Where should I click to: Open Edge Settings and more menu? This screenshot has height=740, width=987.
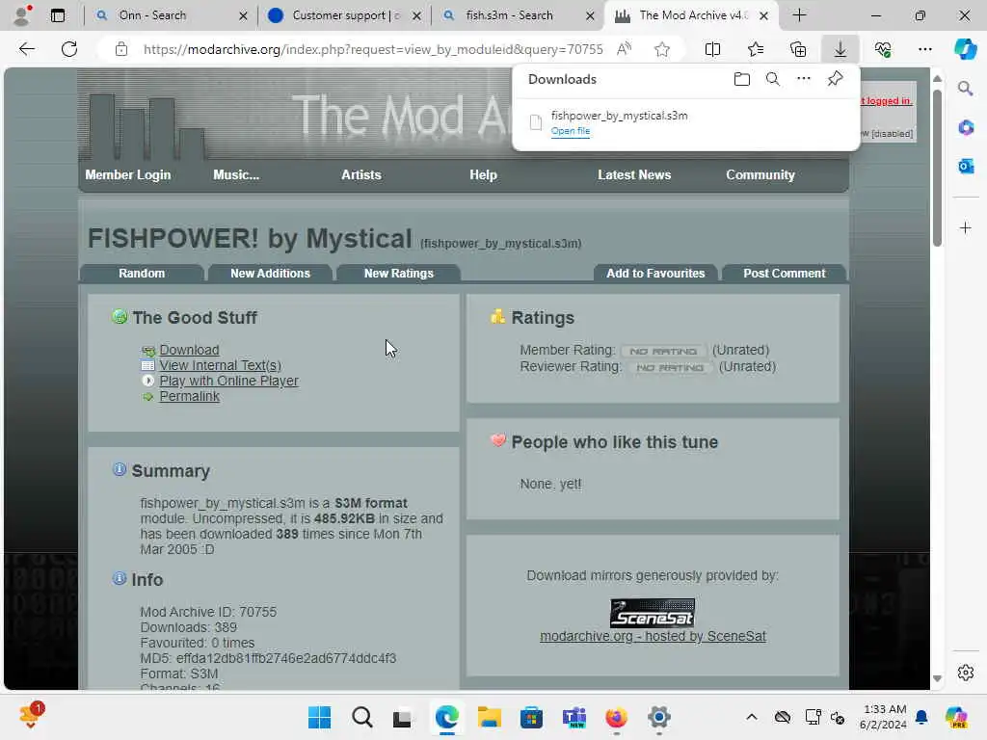point(924,49)
